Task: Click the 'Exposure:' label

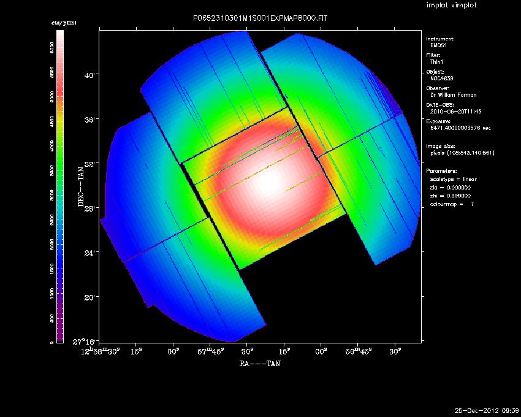Action: coord(438,121)
